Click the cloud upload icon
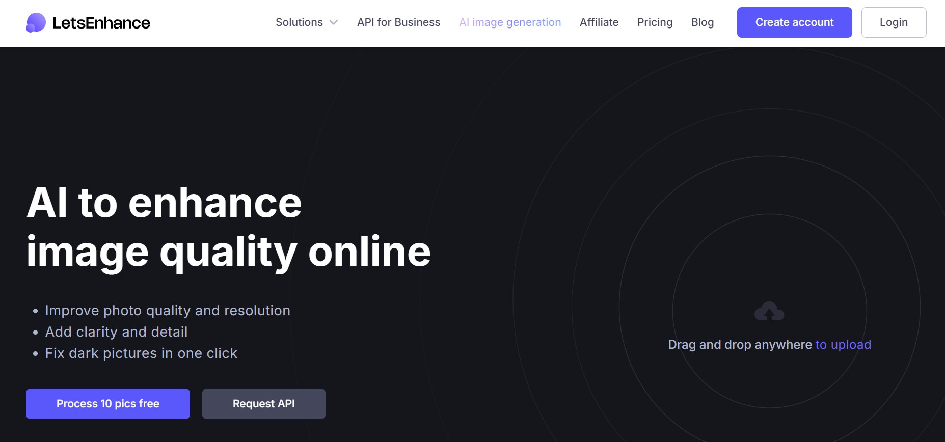Image resolution: width=945 pixels, height=442 pixels. [x=769, y=311]
